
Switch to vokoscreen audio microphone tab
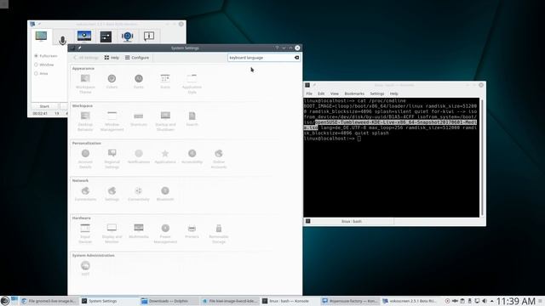click(62, 40)
